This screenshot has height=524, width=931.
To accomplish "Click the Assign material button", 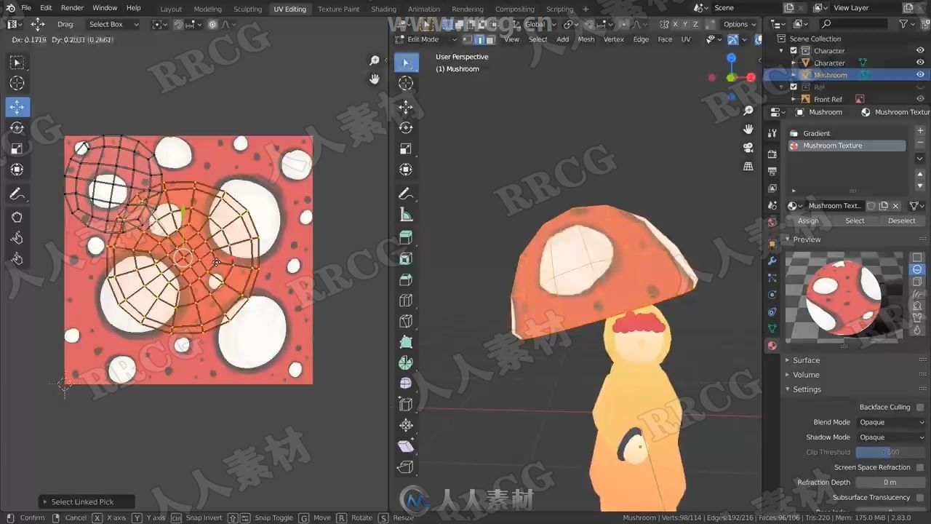I will tap(808, 221).
